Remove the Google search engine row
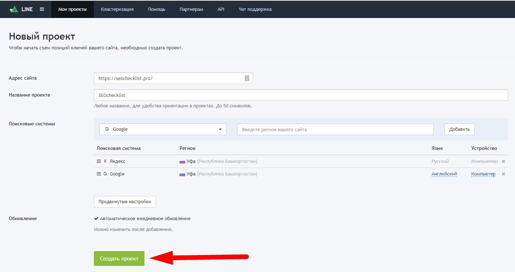The image size is (515, 272). (x=503, y=174)
